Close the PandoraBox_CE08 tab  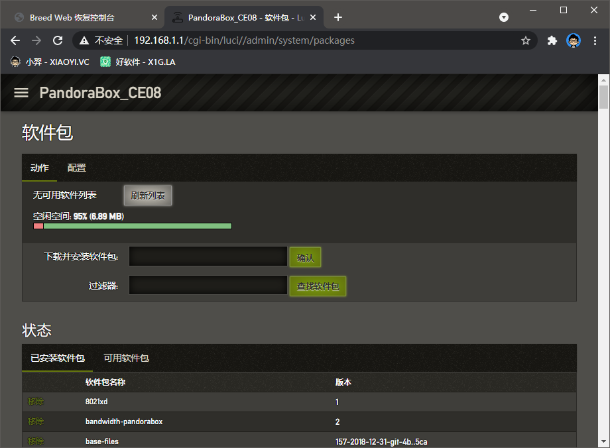point(313,17)
